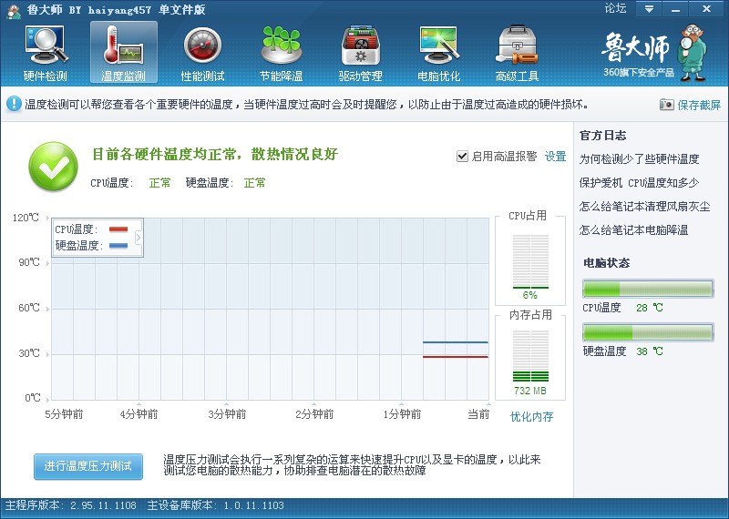
Task: Click the camera icon beside 保存截屏
Action: pyautogui.click(x=666, y=105)
